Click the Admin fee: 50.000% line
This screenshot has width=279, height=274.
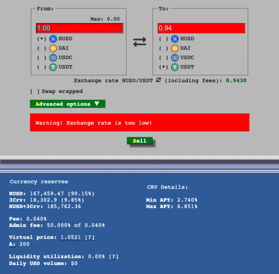point(57,225)
